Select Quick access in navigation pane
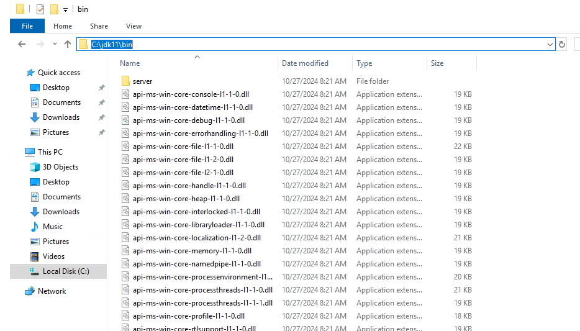Image resolution: width=580 pixels, height=331 pixels. (x=59, y=73)
